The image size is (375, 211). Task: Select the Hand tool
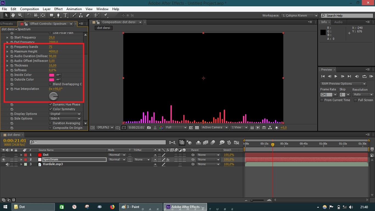(x=13, y=15)
